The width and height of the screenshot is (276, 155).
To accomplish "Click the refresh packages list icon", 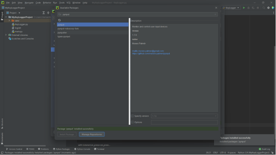I will 59,20.
